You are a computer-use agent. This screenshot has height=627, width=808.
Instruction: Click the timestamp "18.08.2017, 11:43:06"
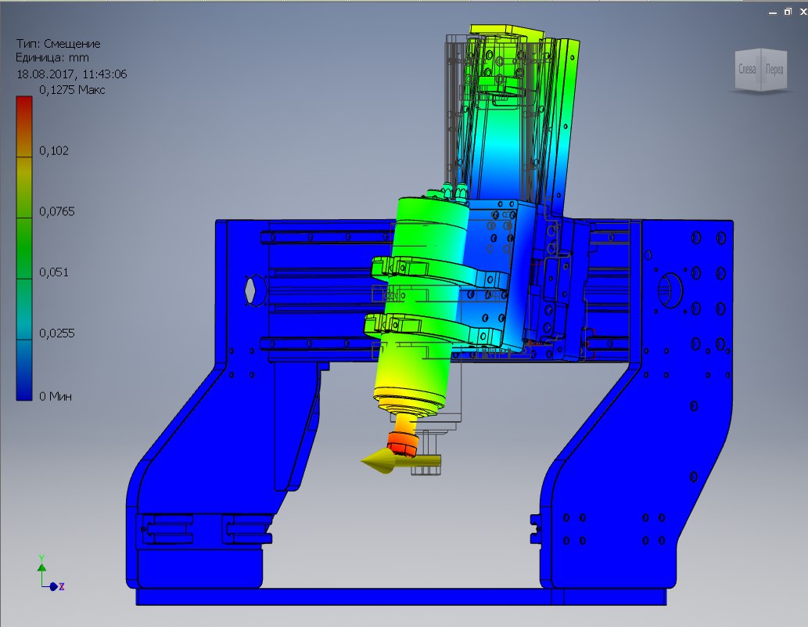pyautogui.click(x=72, y=74)
